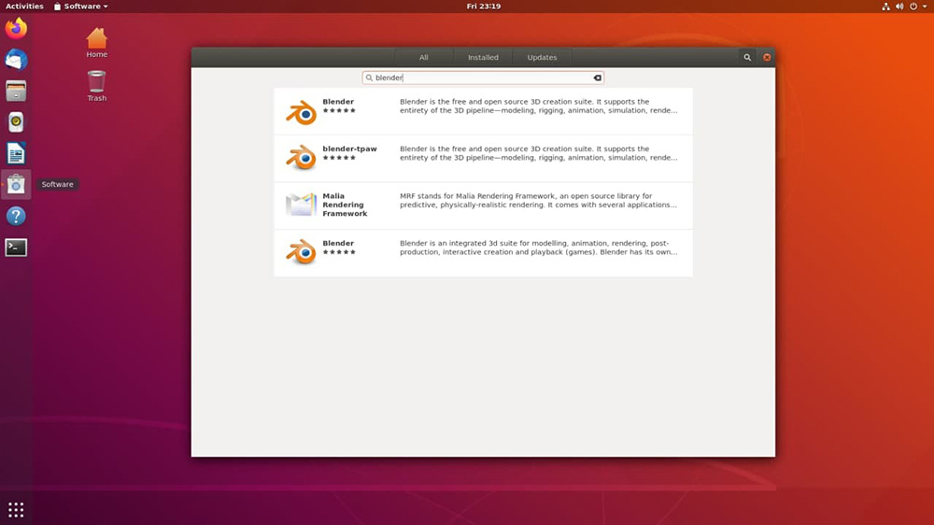The width and height of the screenshot is (934, 525).
Task: Open the volume indicator
Action: (899, 7)
